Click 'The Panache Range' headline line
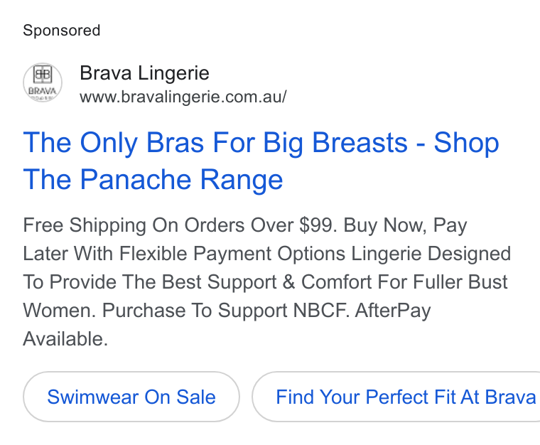 [153, 180]
